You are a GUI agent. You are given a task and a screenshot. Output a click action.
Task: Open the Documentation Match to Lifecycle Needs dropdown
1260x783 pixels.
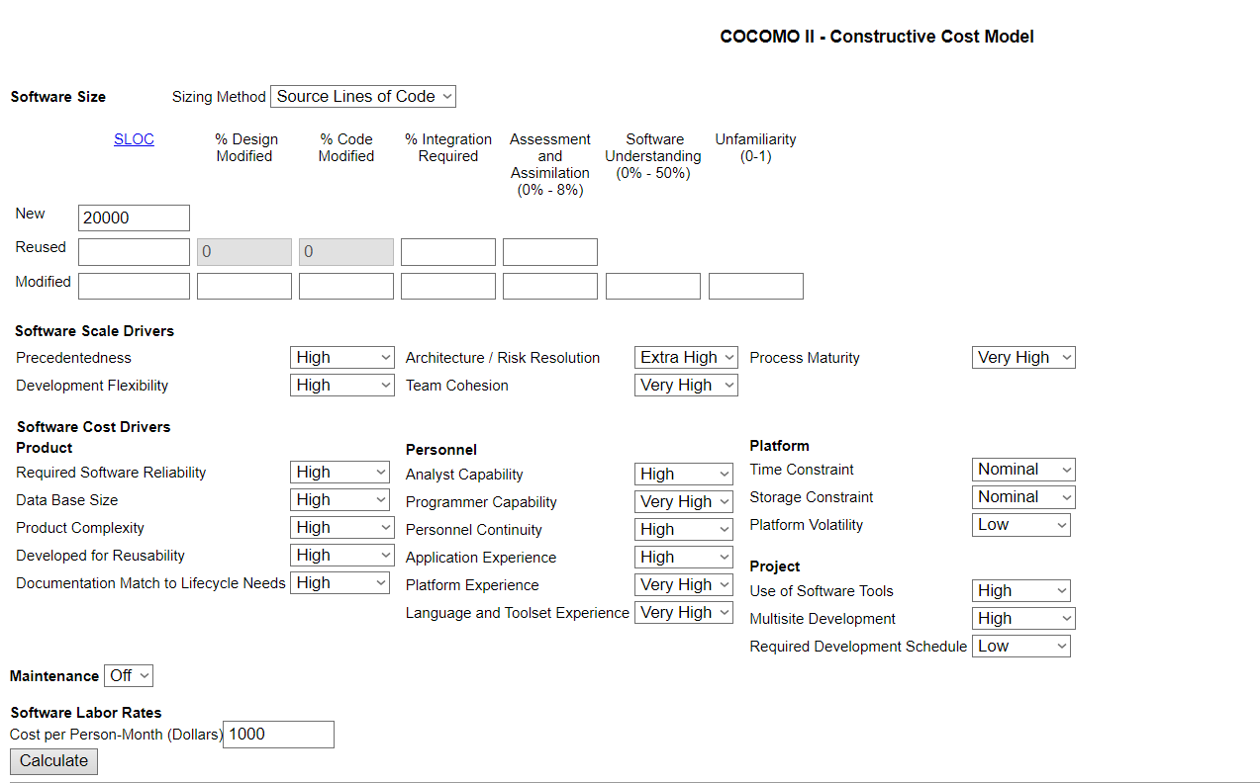click(x=340, y=583)
